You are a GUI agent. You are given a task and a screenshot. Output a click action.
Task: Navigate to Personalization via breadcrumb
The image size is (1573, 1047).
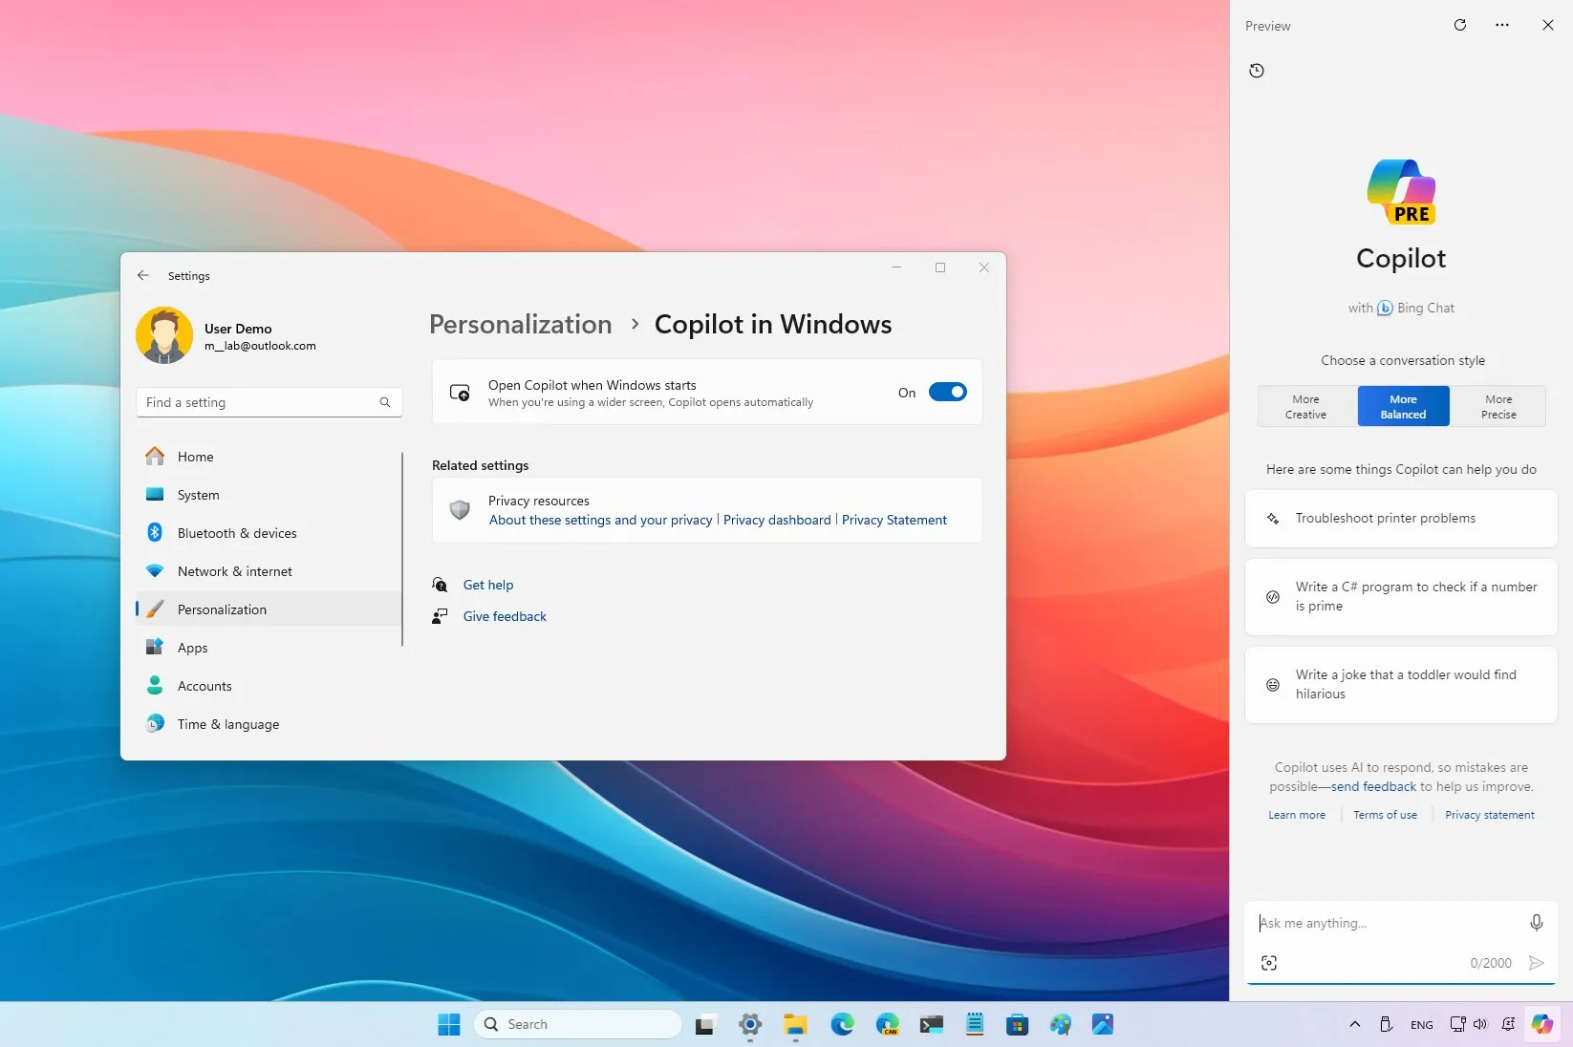tap(520, 324)
